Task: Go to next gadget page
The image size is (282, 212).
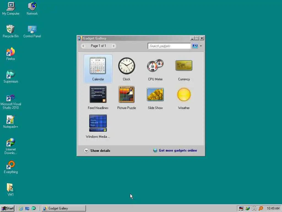Action: coord(113,46)
